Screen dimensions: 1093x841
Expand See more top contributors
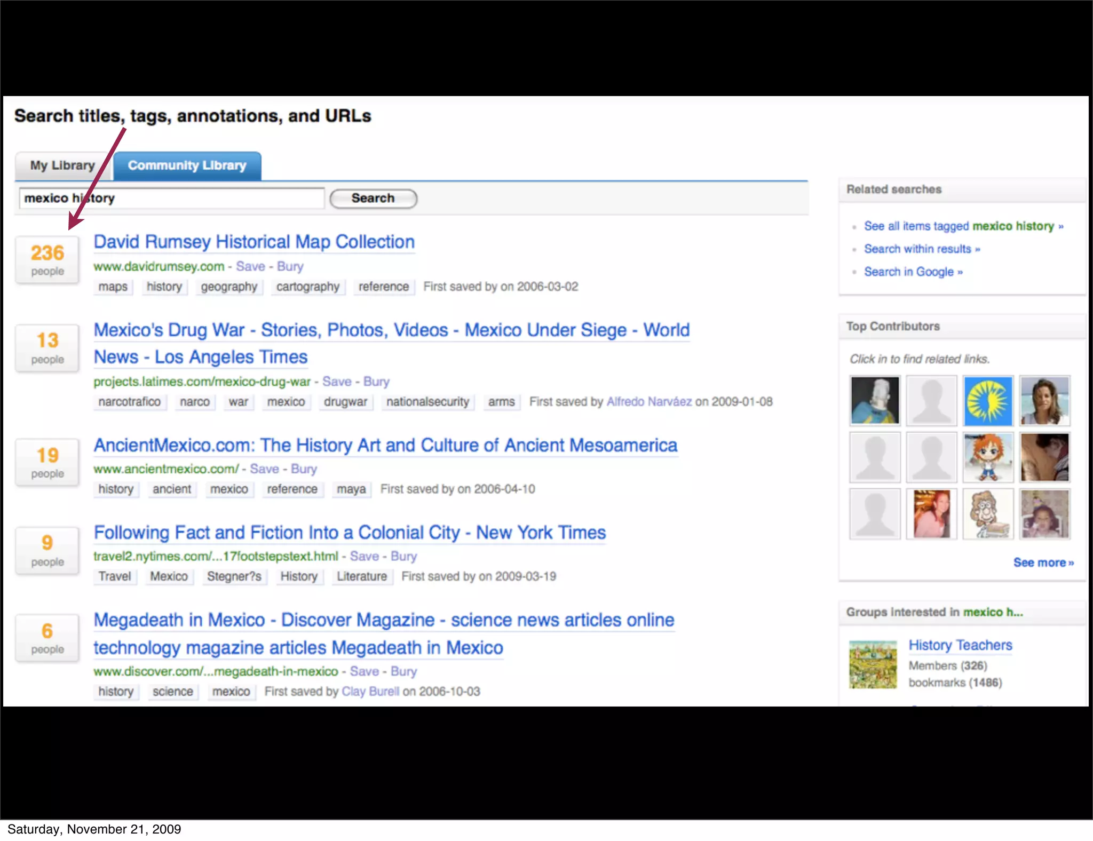point(1043,562)
